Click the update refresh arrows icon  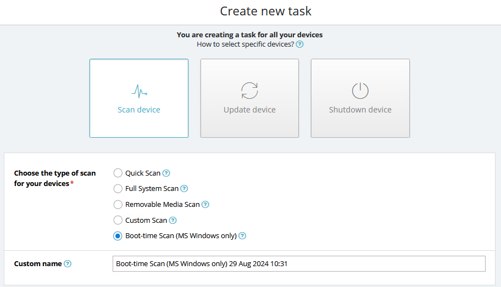(x=249, y=91)
